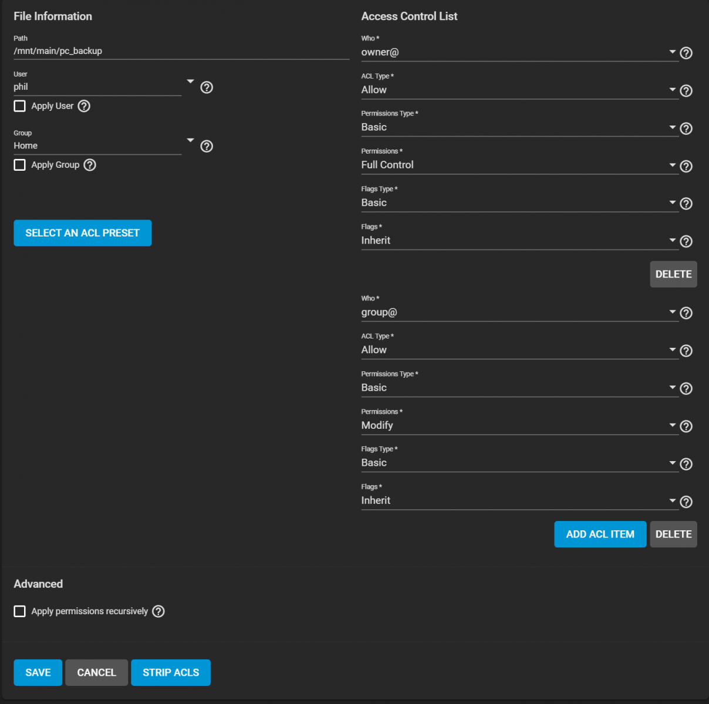
Task: Open help icon beside Group Home
Action: [207, 146]
